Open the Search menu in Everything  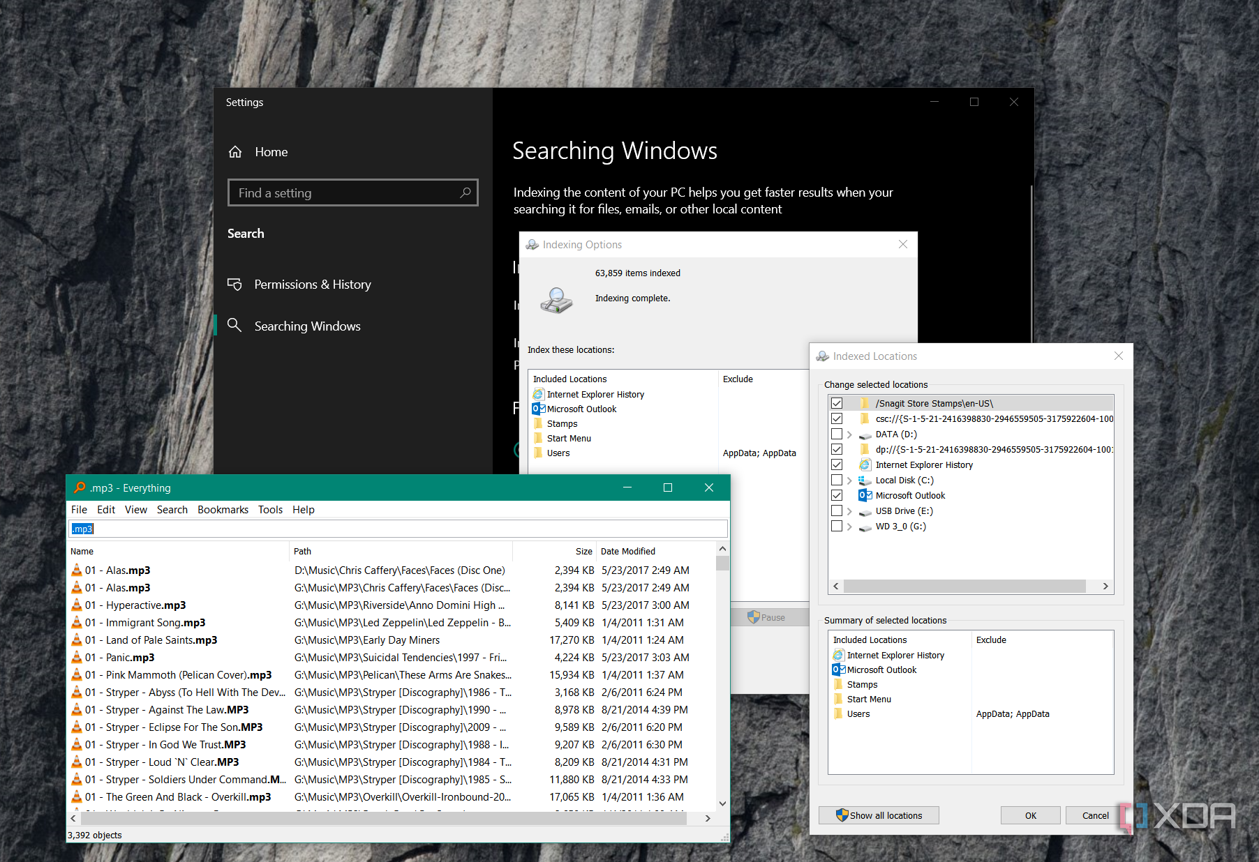pos(172,510)
